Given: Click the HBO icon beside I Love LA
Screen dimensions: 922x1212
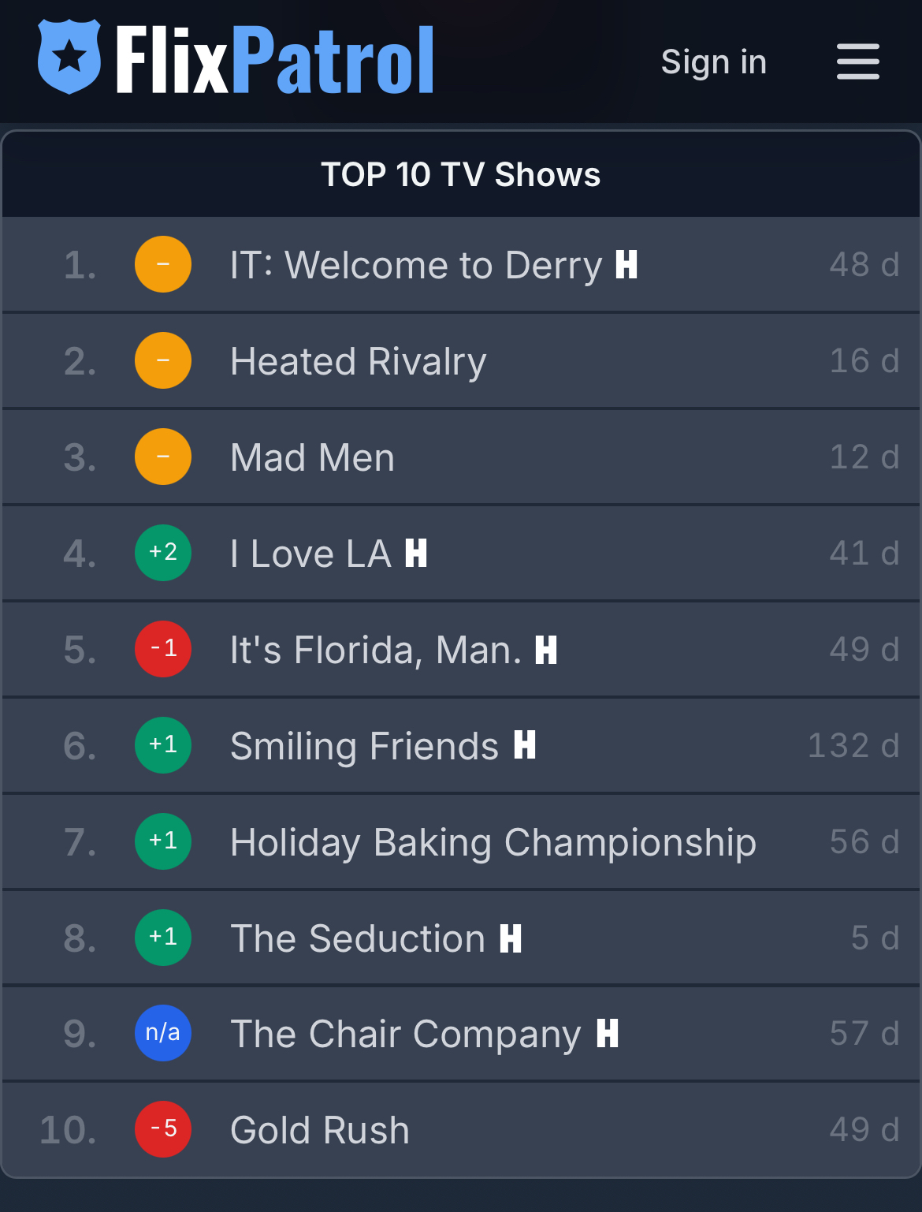Looking at the screenshot, I should (x=416, y=554).
